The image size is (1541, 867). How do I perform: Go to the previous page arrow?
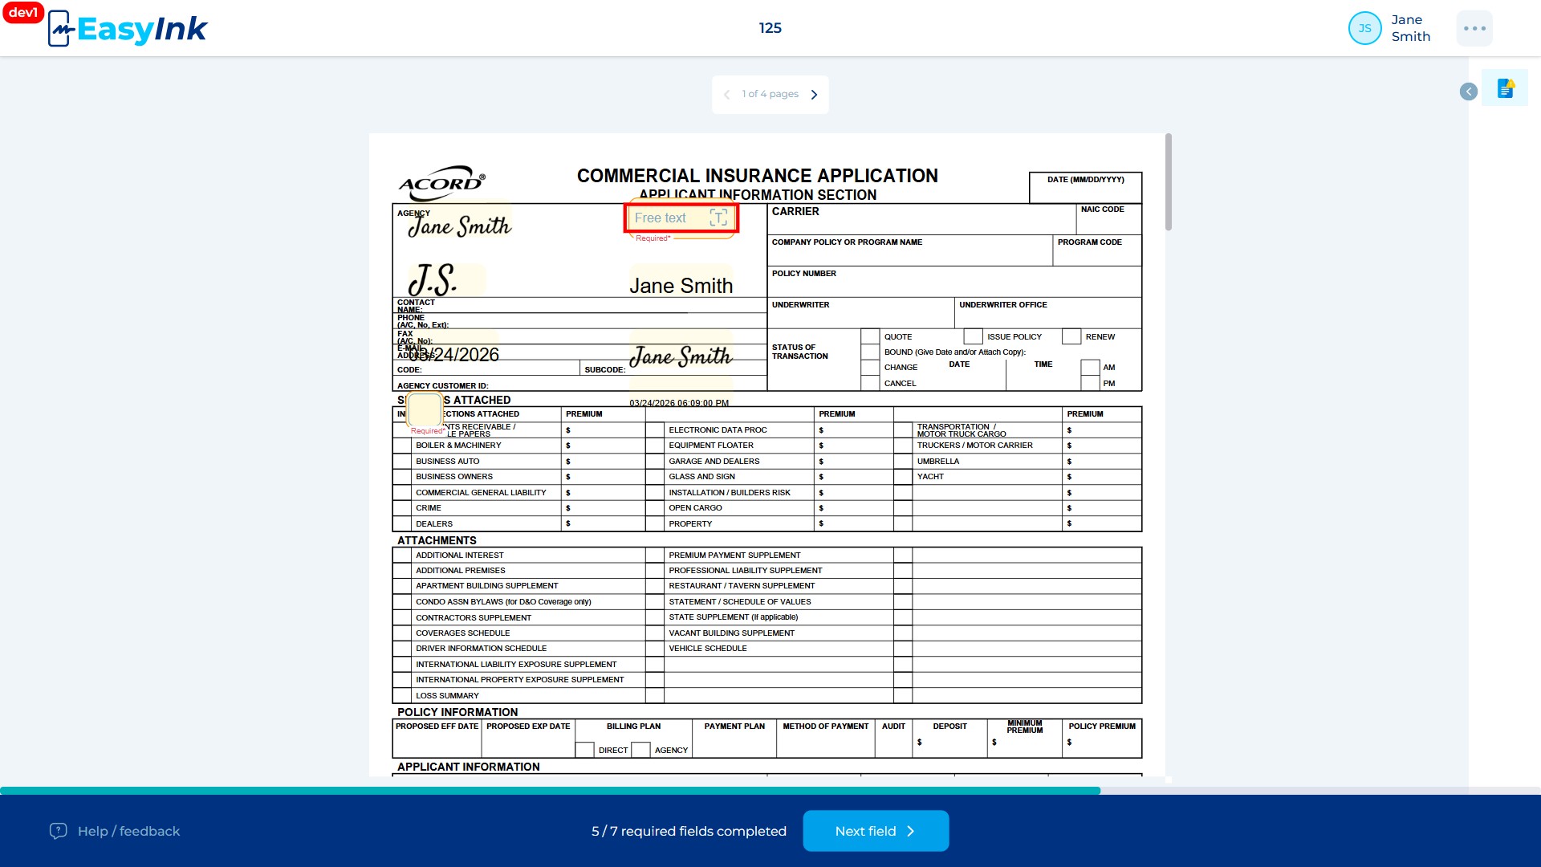(x=726, y=95)
